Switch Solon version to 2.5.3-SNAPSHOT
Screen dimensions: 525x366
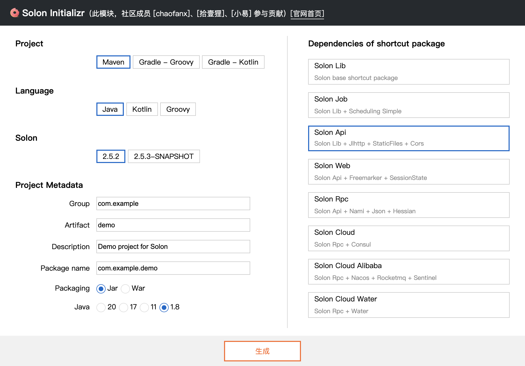coord(164,156)
